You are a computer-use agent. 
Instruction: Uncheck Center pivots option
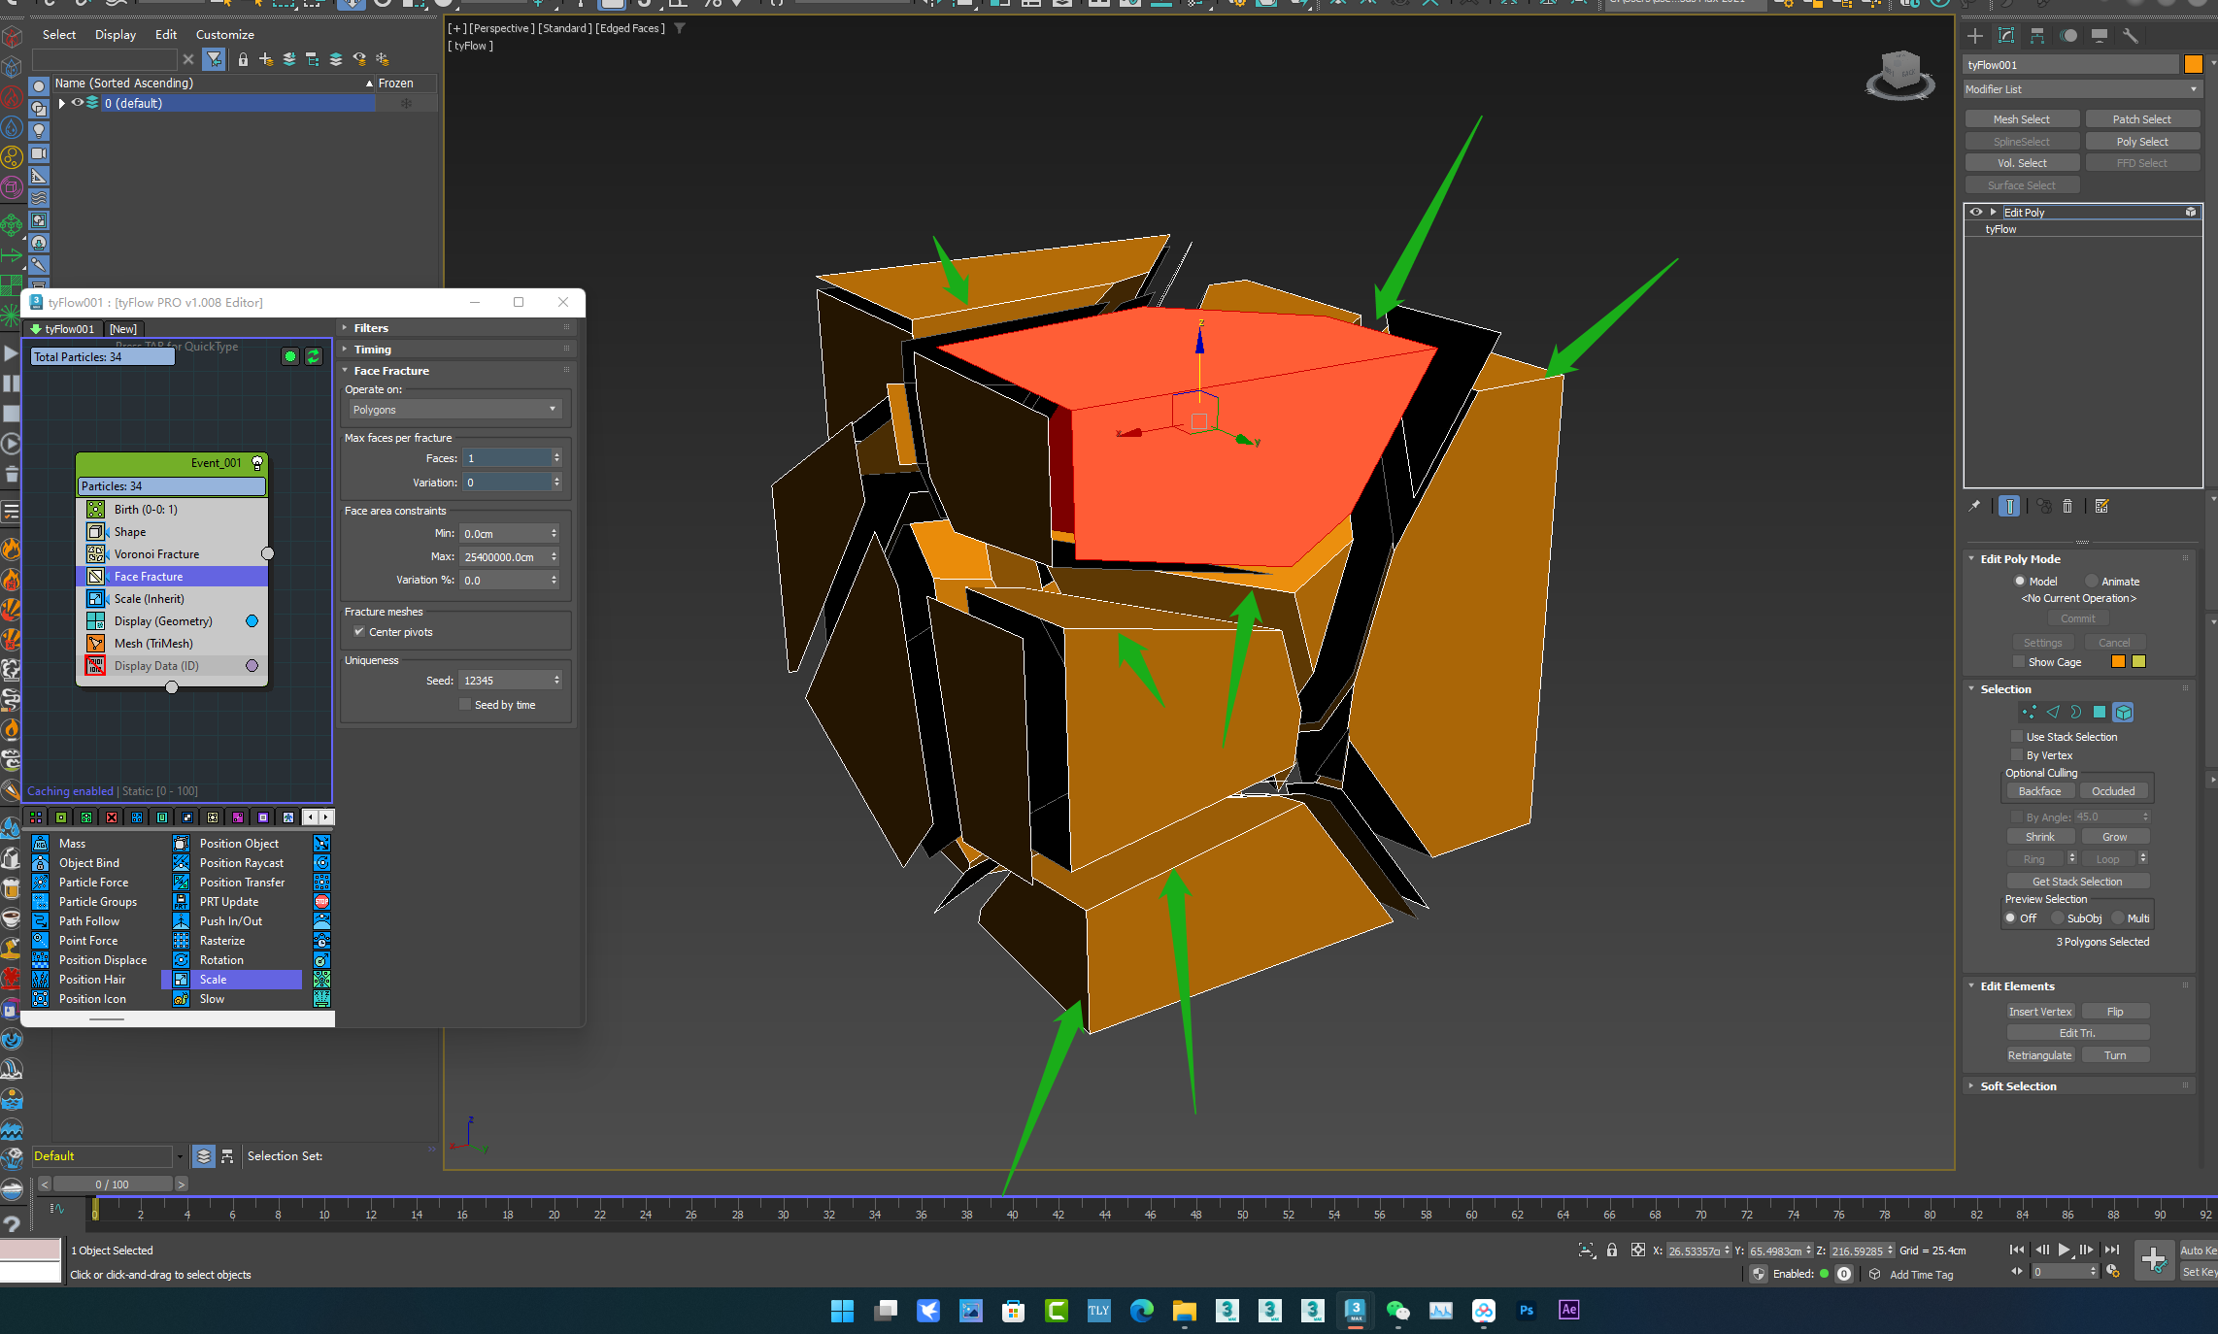point(359,632)
